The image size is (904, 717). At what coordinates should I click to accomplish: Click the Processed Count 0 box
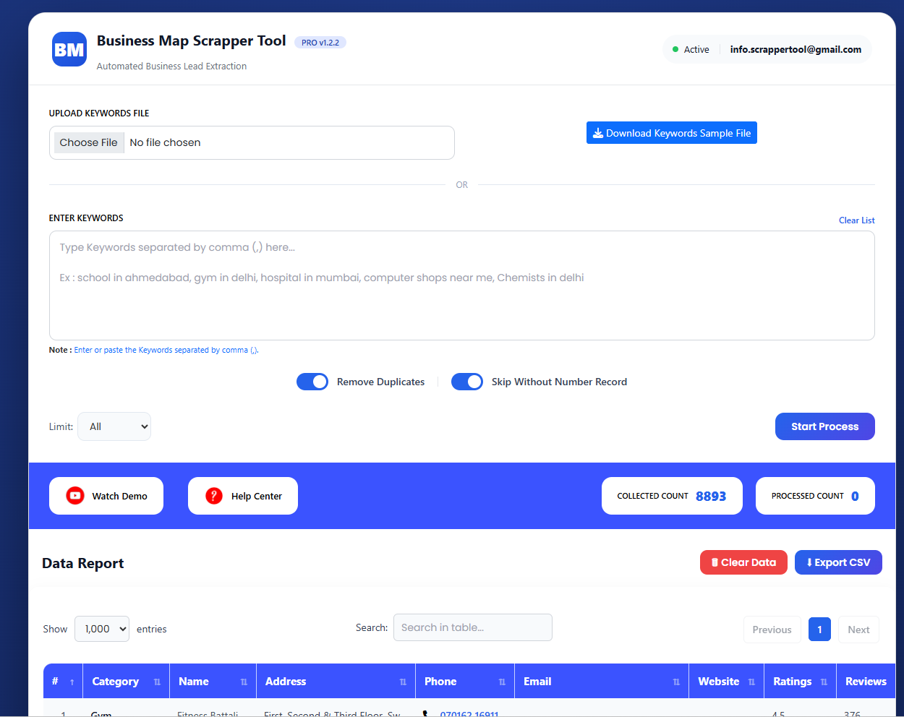[x=815, y=496]
